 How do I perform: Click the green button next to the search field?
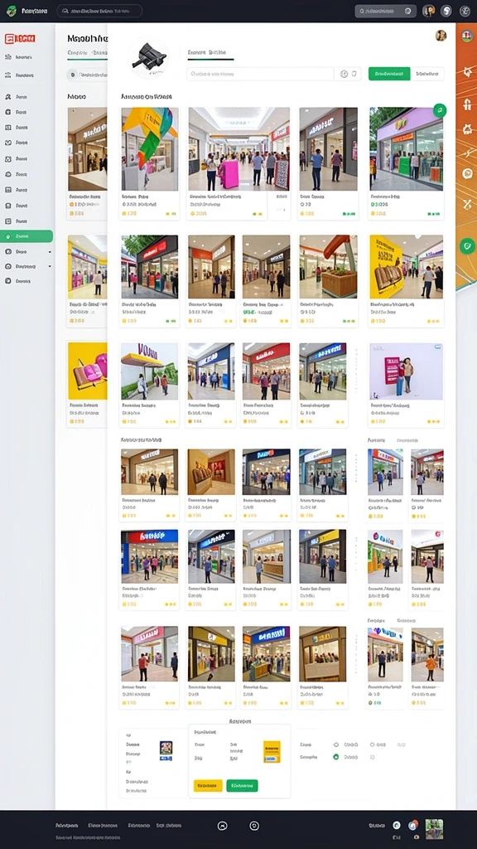tap(389, 74)
